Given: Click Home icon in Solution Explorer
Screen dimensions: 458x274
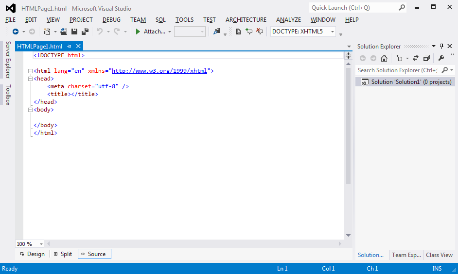Looking at the screenshot, I should click(x=384, y=58).
